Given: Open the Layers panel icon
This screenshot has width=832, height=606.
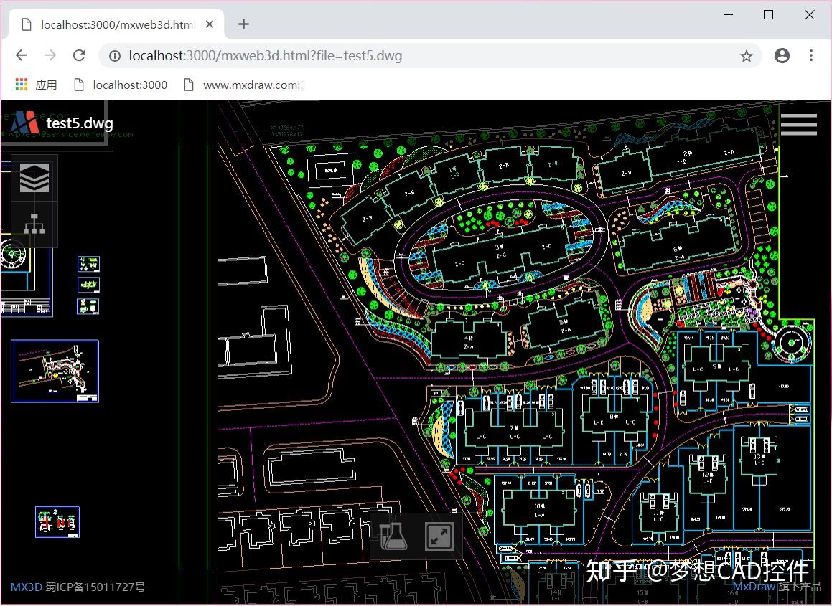Looking at the screenshot, I should [33, 176].
